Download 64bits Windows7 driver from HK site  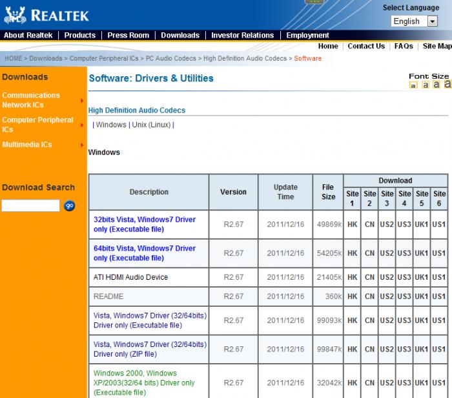(353, 253)
